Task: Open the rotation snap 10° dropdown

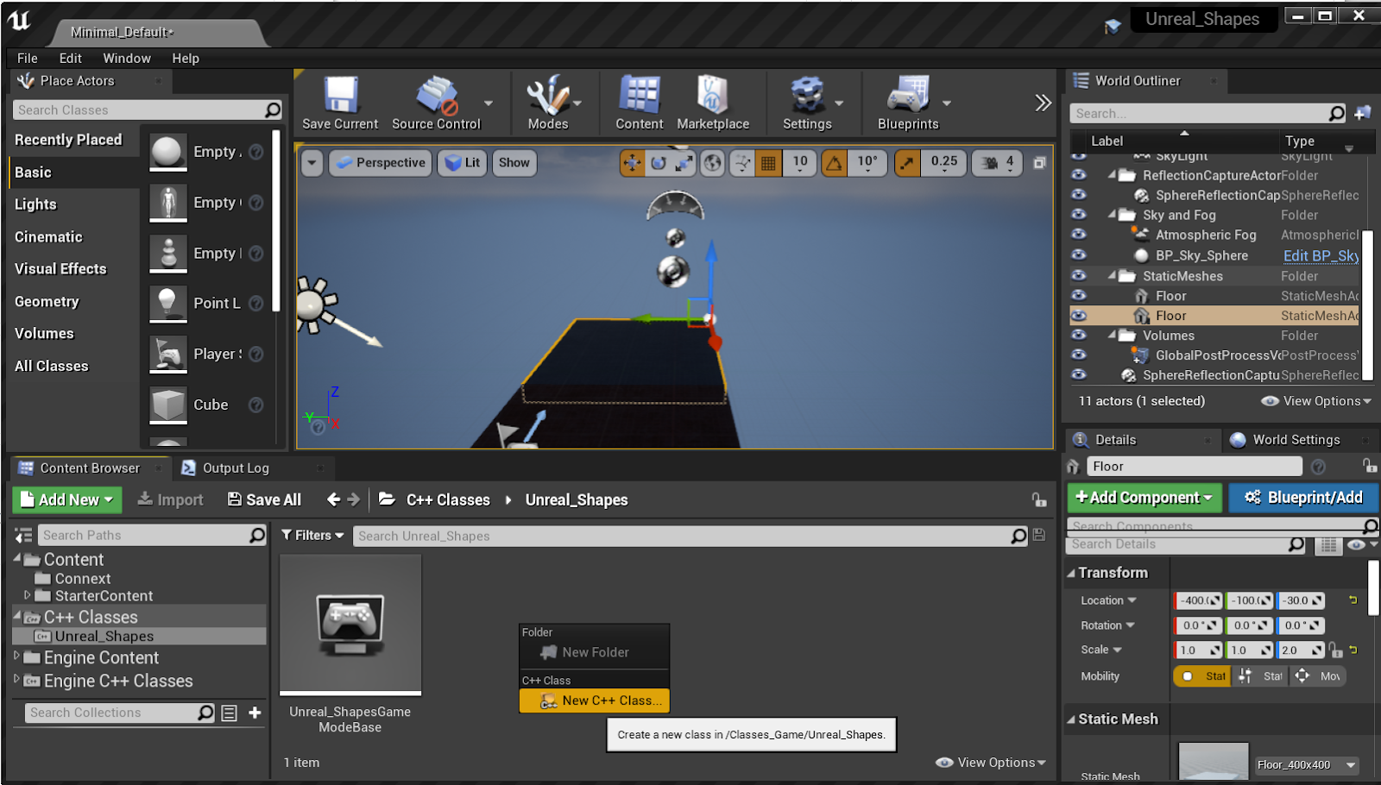Action: tap(867, 162)
